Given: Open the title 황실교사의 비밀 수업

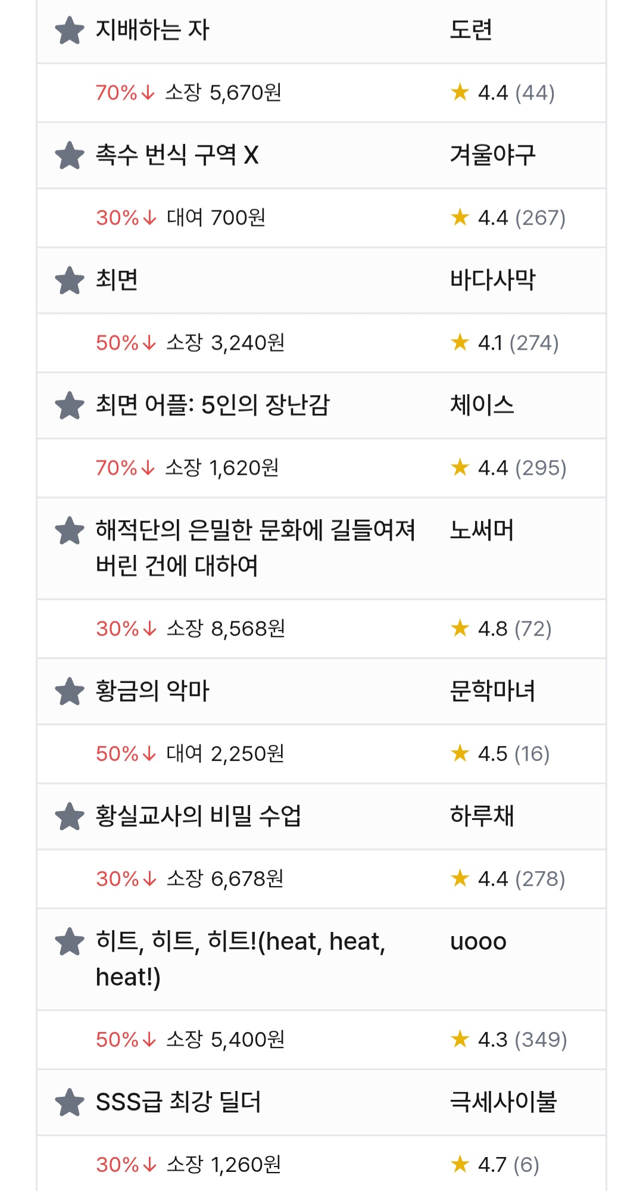Looking at the screenshot, I should [x=198, y=816].
